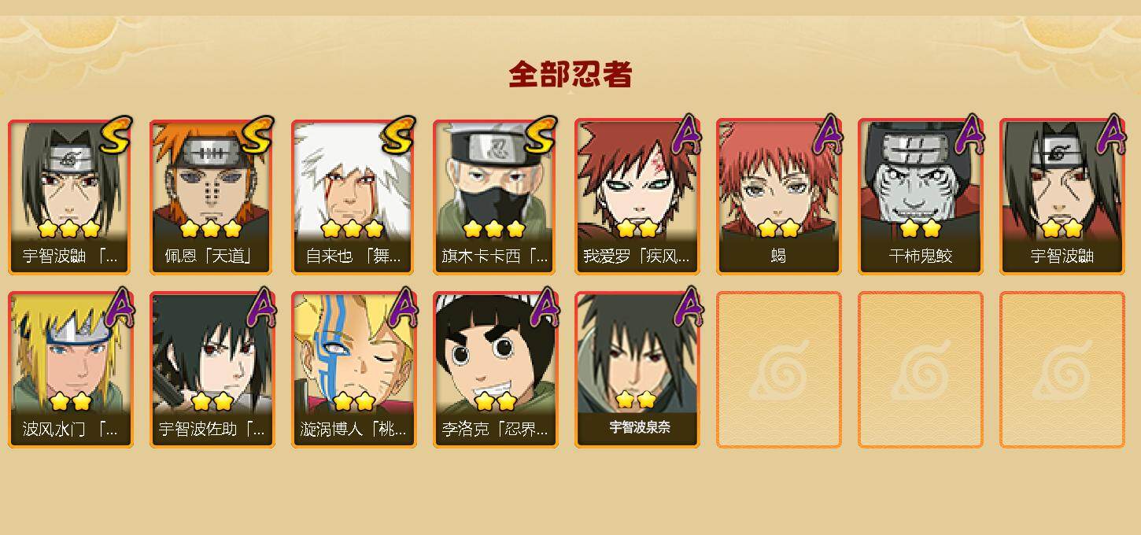Choose the 漩涡博人 ninja card
The height and width of the screenshot is (535, 1141).
[354, 370]
